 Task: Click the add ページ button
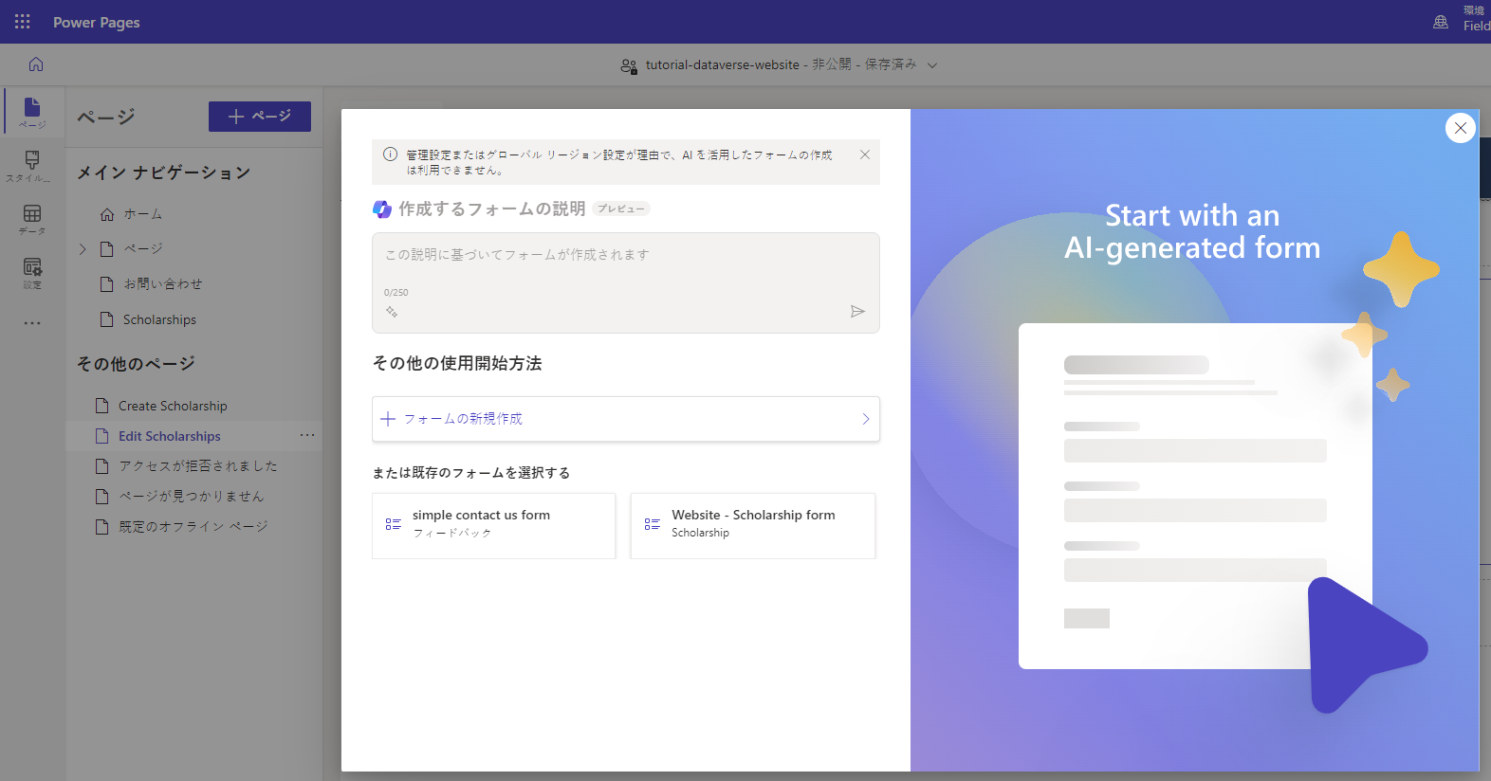[x=260, y=117]
